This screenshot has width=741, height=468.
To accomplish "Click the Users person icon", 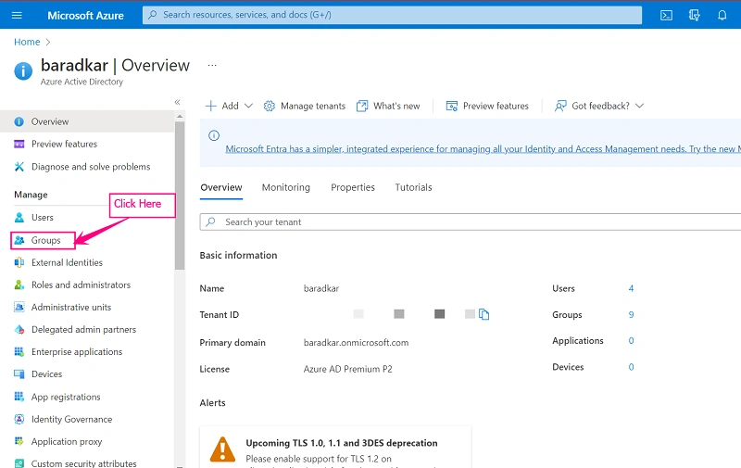I will 19,218.
